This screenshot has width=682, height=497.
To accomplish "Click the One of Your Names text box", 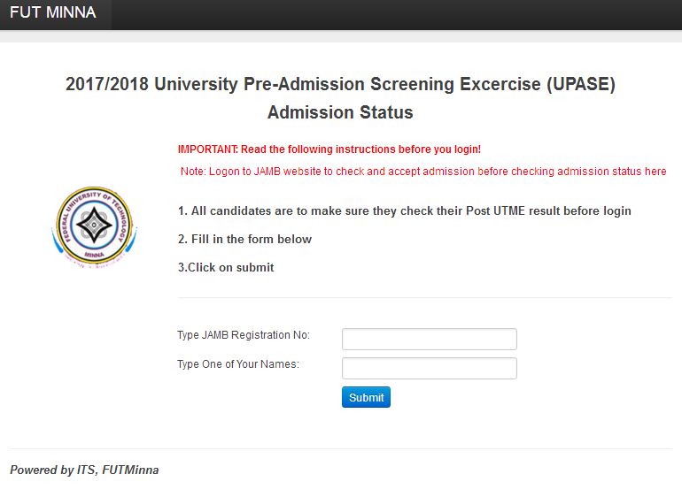I will pos(429,369).
